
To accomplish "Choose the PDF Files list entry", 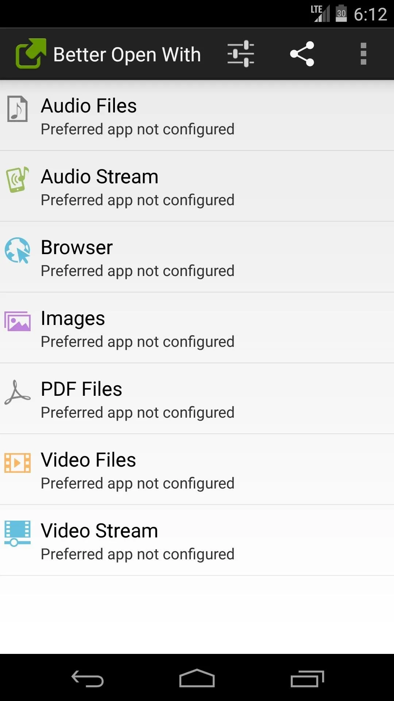I will pyautogui.click(x=197, y=399).
